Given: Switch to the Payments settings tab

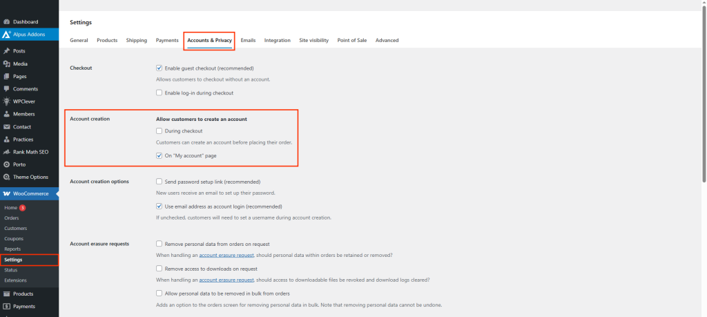Looking at the screenshot, I should click(167, 41).
